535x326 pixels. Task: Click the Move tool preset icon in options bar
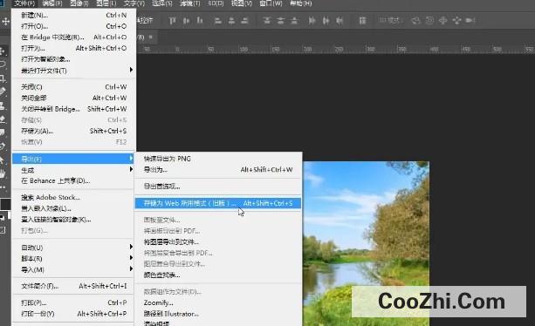(5, 22)
